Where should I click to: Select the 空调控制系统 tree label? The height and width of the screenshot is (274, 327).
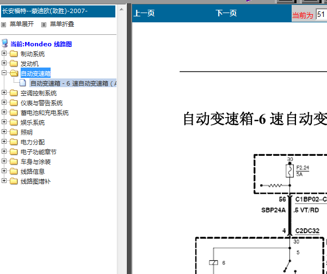pos(39,93)
